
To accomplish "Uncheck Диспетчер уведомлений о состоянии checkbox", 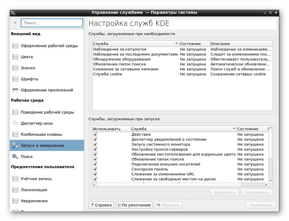I will [x=95, y=139].
